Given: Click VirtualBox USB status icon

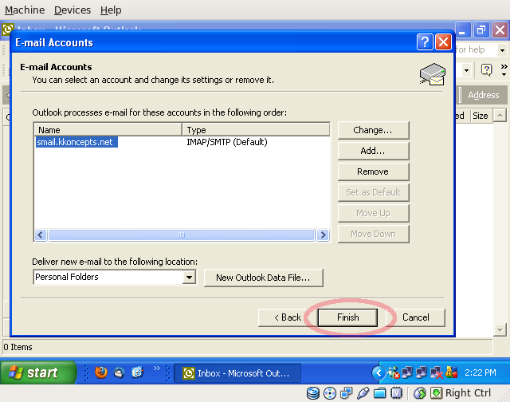Looking at the screenshot, I should click(363, 393).
